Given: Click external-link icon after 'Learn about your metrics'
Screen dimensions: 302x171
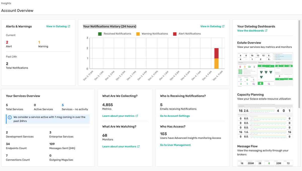Looking at the screenshot, I should (x=137, y=116).
